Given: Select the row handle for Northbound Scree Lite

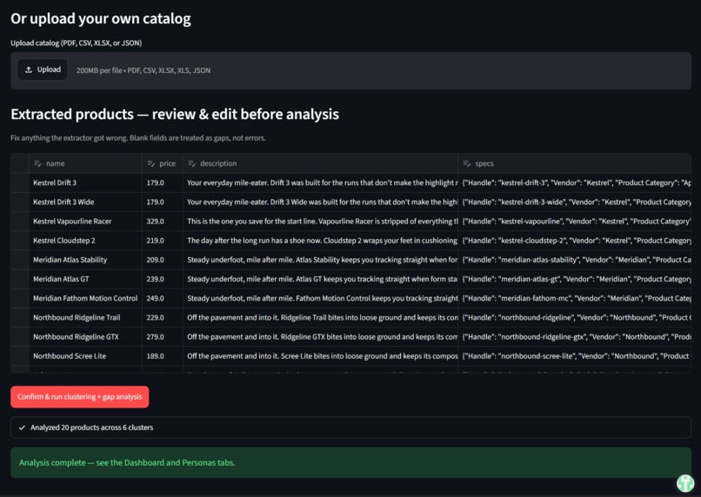Looking at the screenshot, I should point(20,356).
